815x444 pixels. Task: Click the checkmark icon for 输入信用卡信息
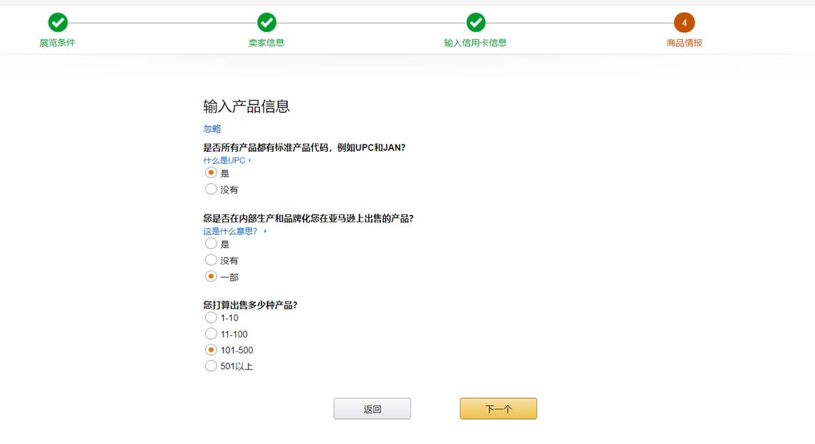point(476,22)
